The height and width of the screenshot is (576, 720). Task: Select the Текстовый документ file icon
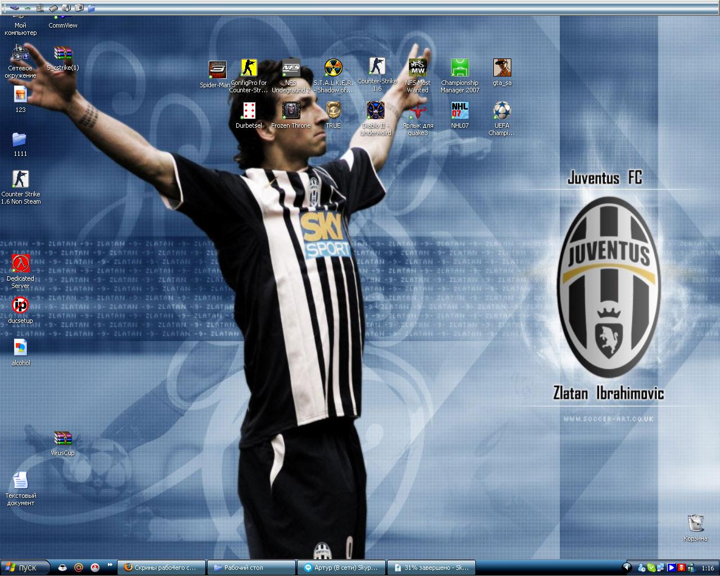pyautogui.click(x=20, y=488)
